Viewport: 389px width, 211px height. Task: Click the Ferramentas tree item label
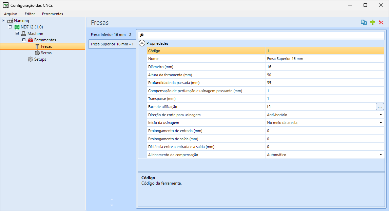pos(45,40)
